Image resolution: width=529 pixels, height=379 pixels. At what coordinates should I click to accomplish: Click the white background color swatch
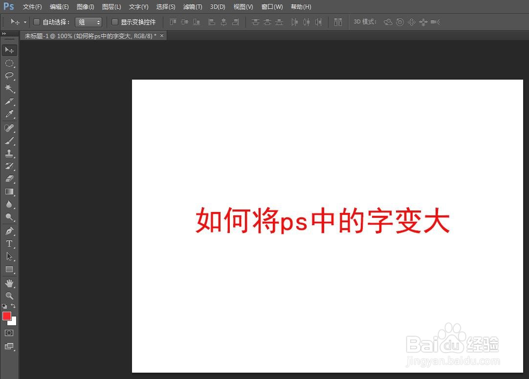14,322
